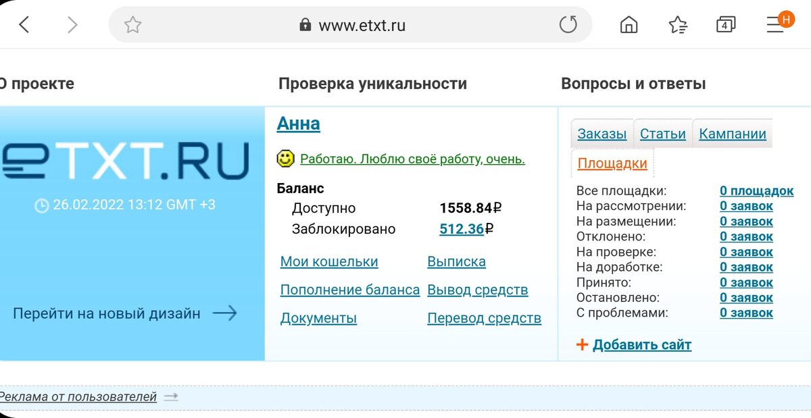
Task: Bookmark page with address bar star
Action: (x=132, y=25)
